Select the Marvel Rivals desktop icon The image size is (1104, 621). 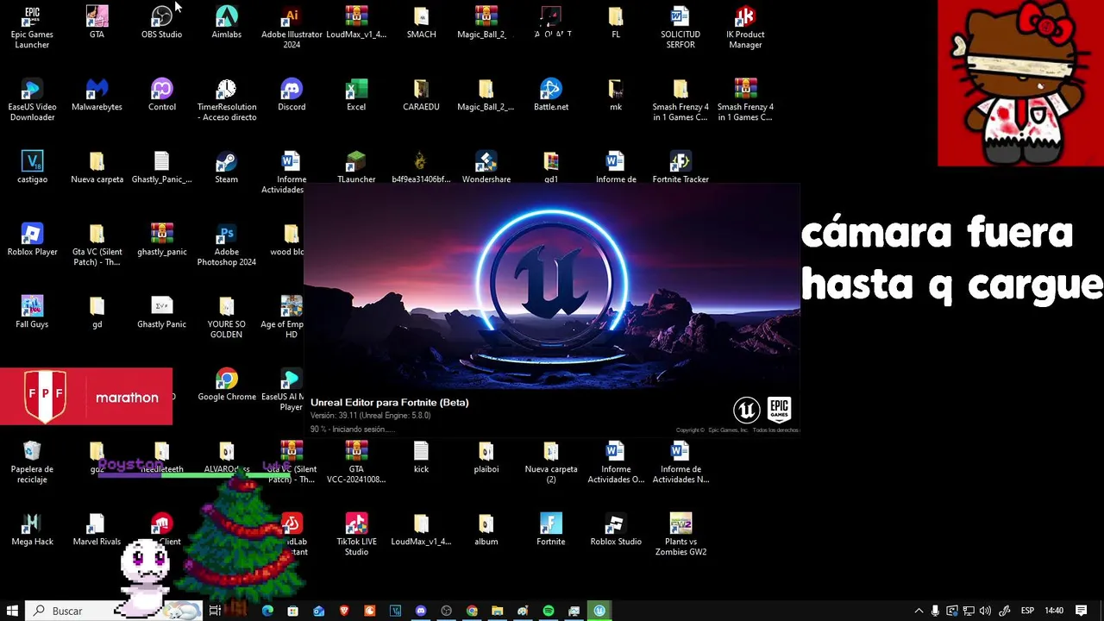97,530
